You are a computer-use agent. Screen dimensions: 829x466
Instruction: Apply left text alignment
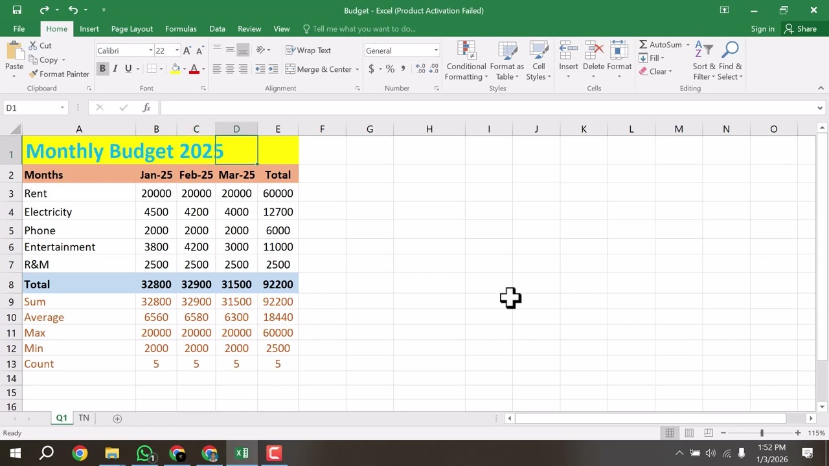coord(217,69)
